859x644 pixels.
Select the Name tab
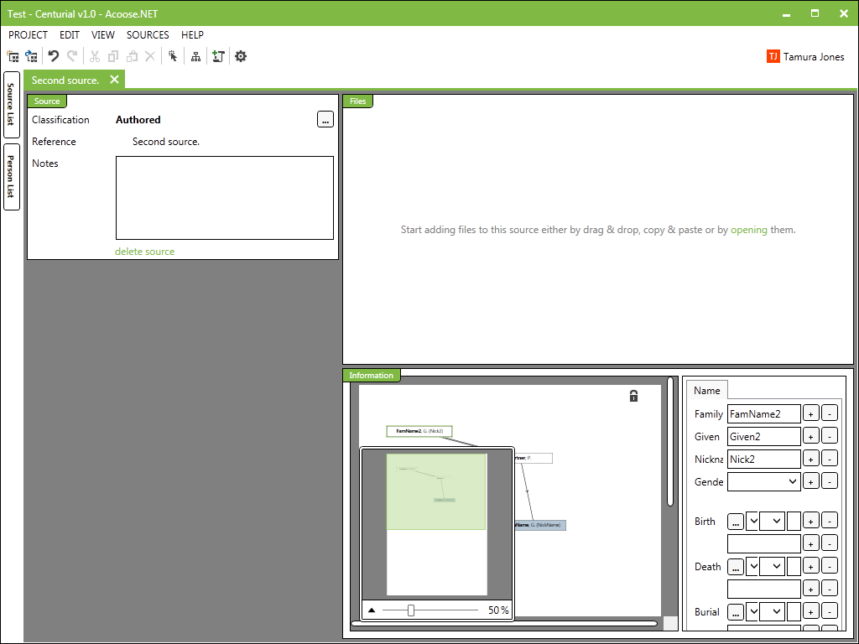point(706,391)
